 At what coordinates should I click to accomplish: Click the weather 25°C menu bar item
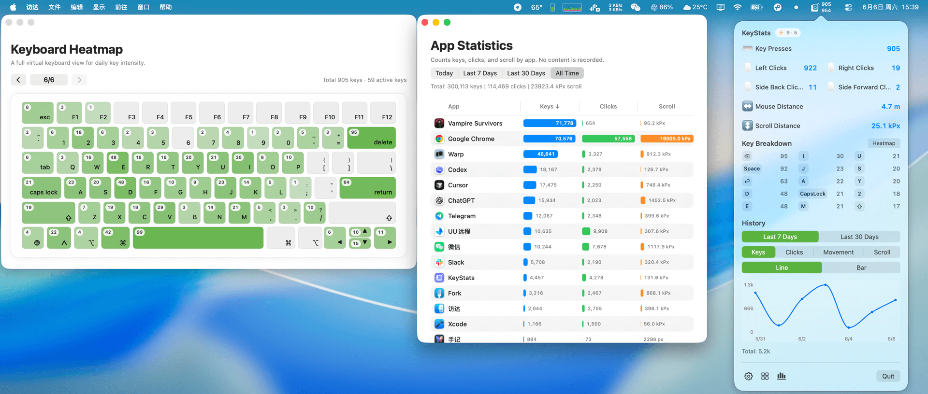tap(695, 7)
